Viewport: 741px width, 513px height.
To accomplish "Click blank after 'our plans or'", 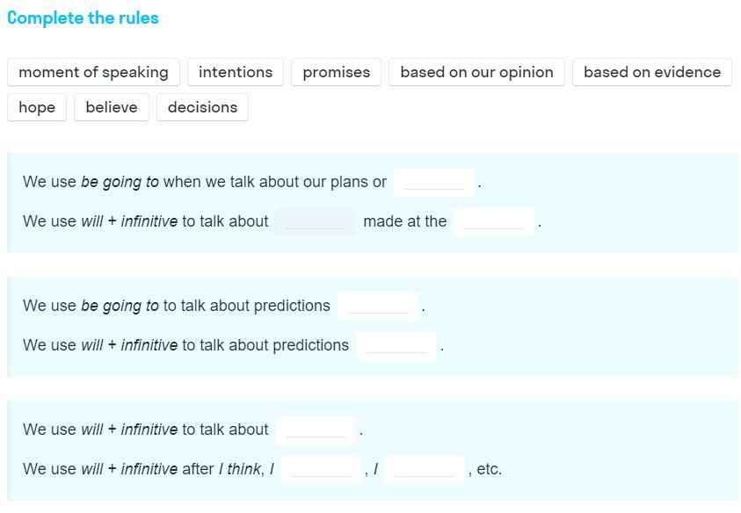I will (434, 182).
